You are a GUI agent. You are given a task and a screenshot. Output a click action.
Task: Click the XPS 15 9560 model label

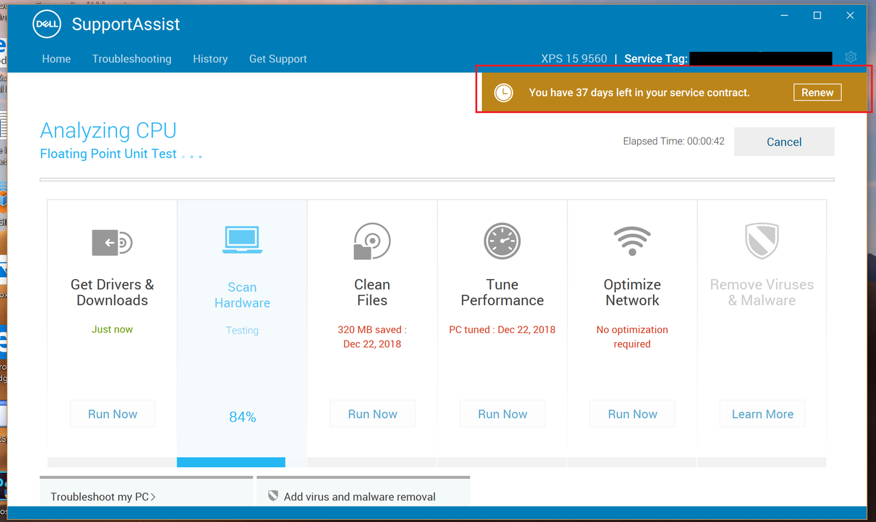(x=574, y=59)
